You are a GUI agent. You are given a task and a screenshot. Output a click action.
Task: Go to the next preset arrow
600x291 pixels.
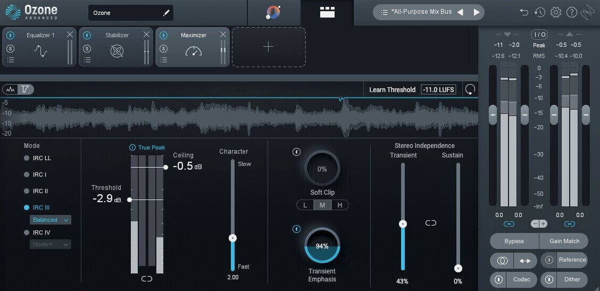477,12
